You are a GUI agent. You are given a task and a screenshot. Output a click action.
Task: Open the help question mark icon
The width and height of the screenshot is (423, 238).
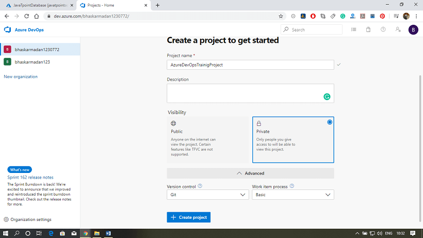click(x=383, y=29)
